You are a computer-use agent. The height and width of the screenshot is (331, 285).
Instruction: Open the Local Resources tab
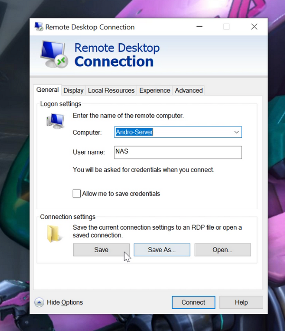pyautogui.click(x=112, y=90)
